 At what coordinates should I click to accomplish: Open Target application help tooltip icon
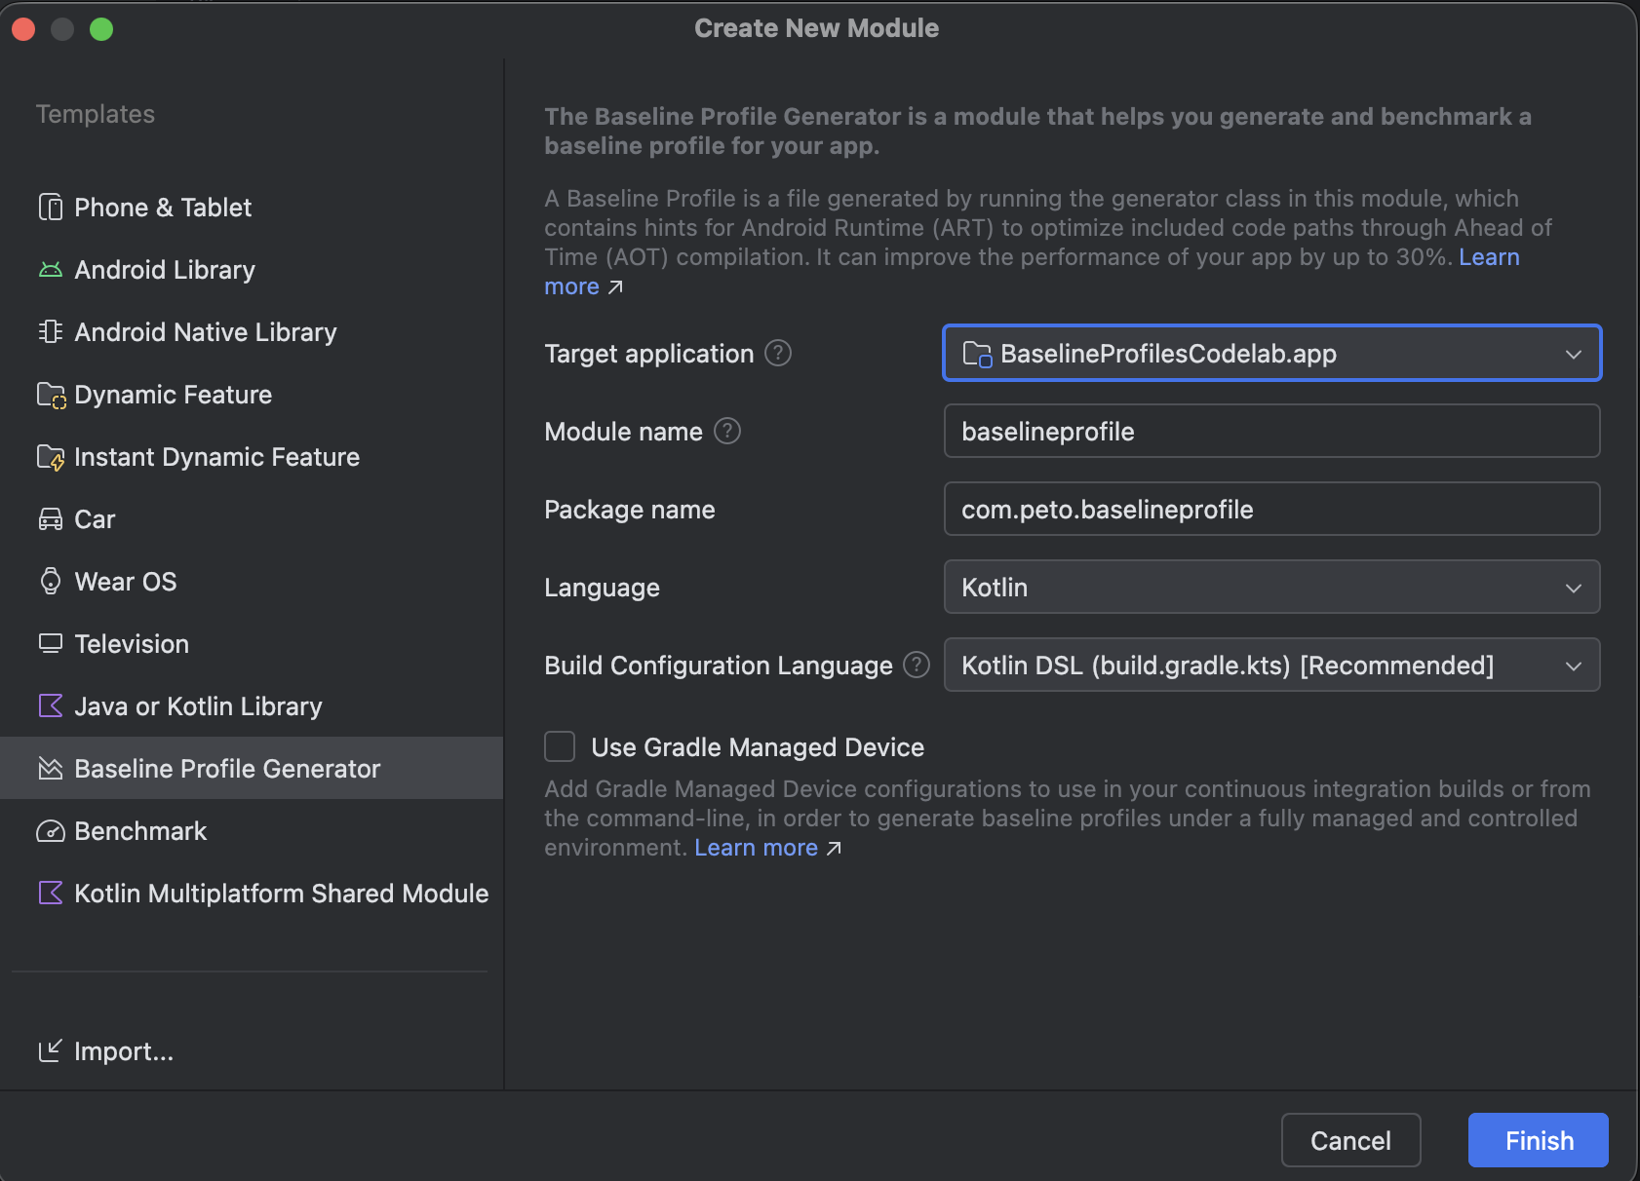coord(778,353)
